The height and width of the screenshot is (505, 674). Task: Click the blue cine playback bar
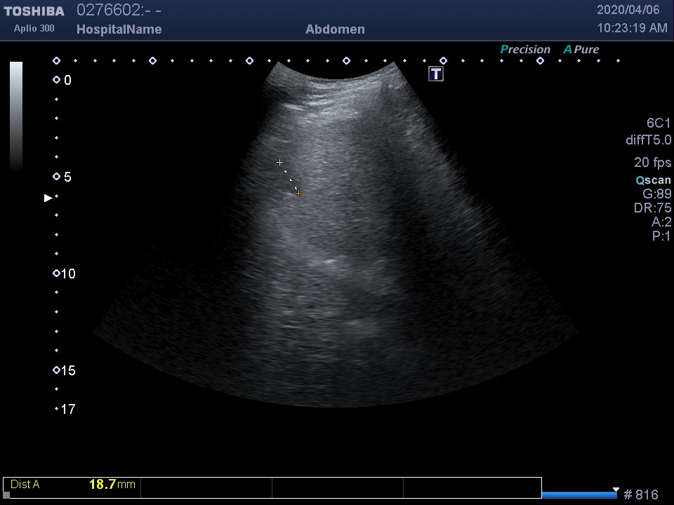pyautogui.click(x=579, y=495)
